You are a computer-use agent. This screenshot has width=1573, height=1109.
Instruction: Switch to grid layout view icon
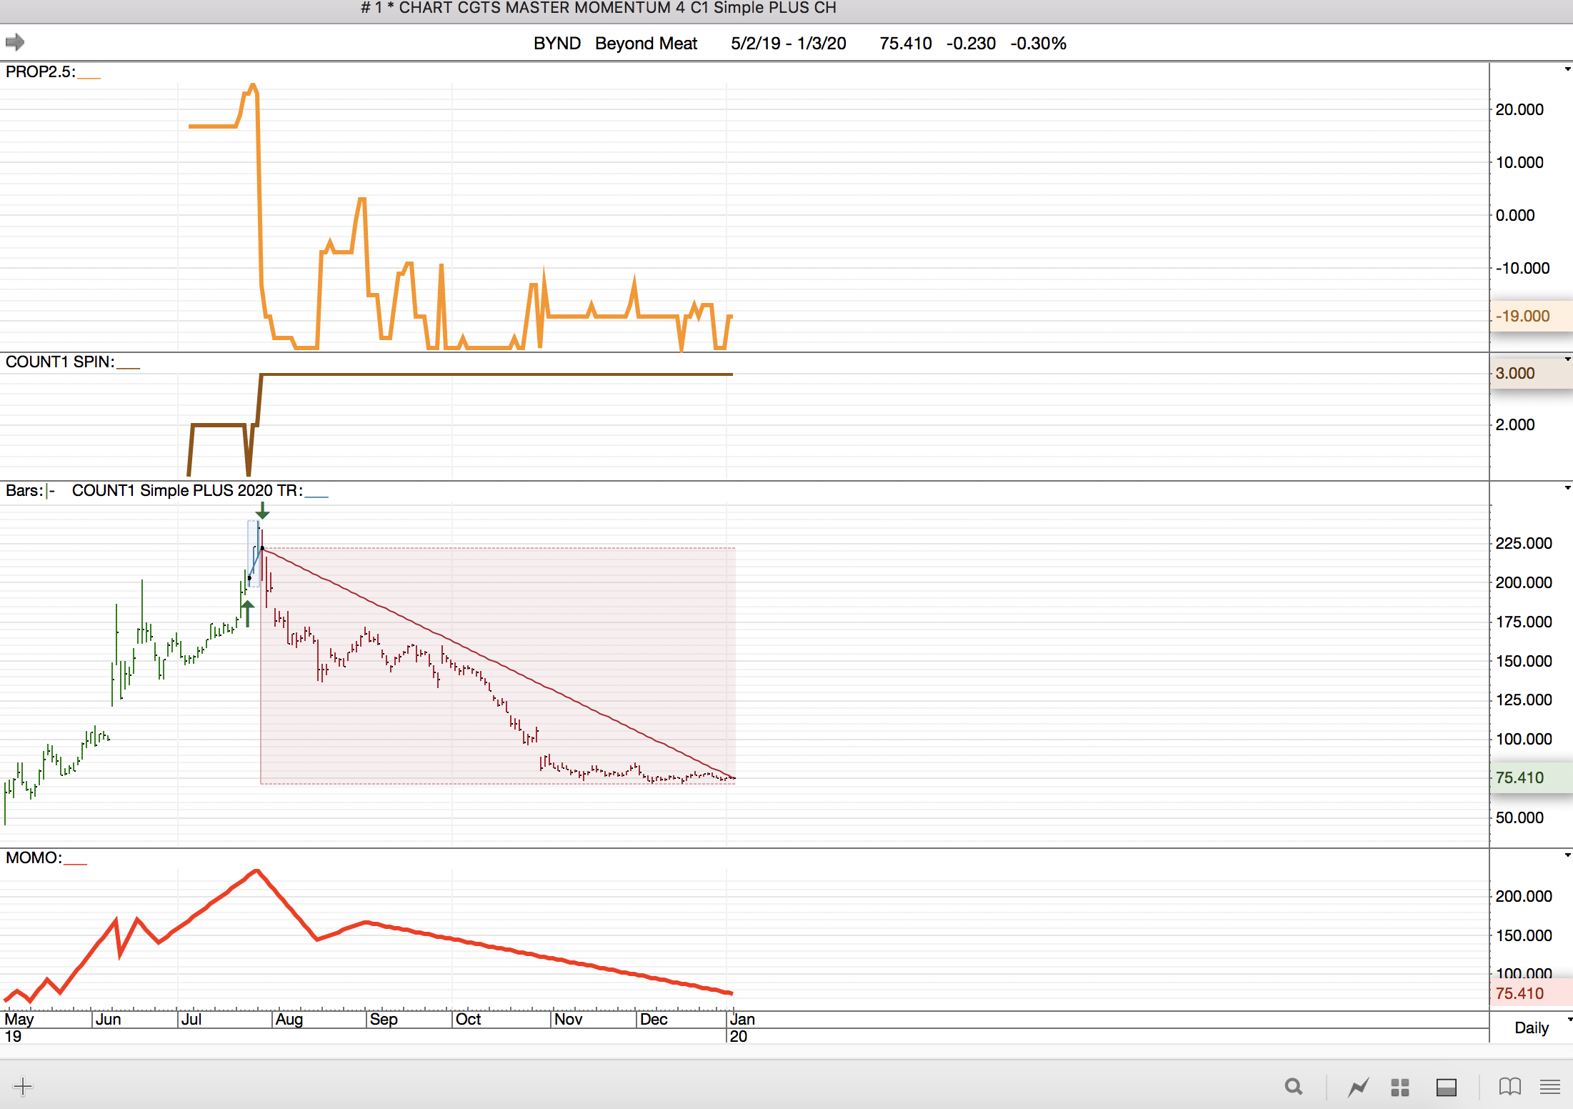coord(1400,1087)
